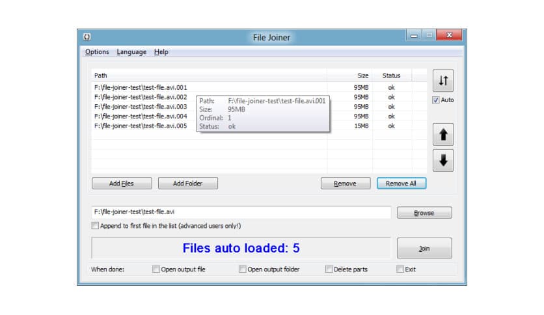Click the 15MB size cell
Screen dimensions: 544x315
pos(361,126)
